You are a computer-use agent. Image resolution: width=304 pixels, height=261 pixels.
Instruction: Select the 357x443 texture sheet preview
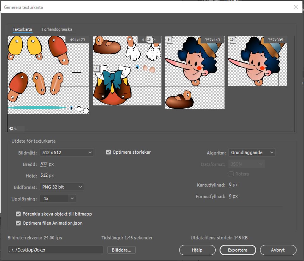click(x=195, y=72)
